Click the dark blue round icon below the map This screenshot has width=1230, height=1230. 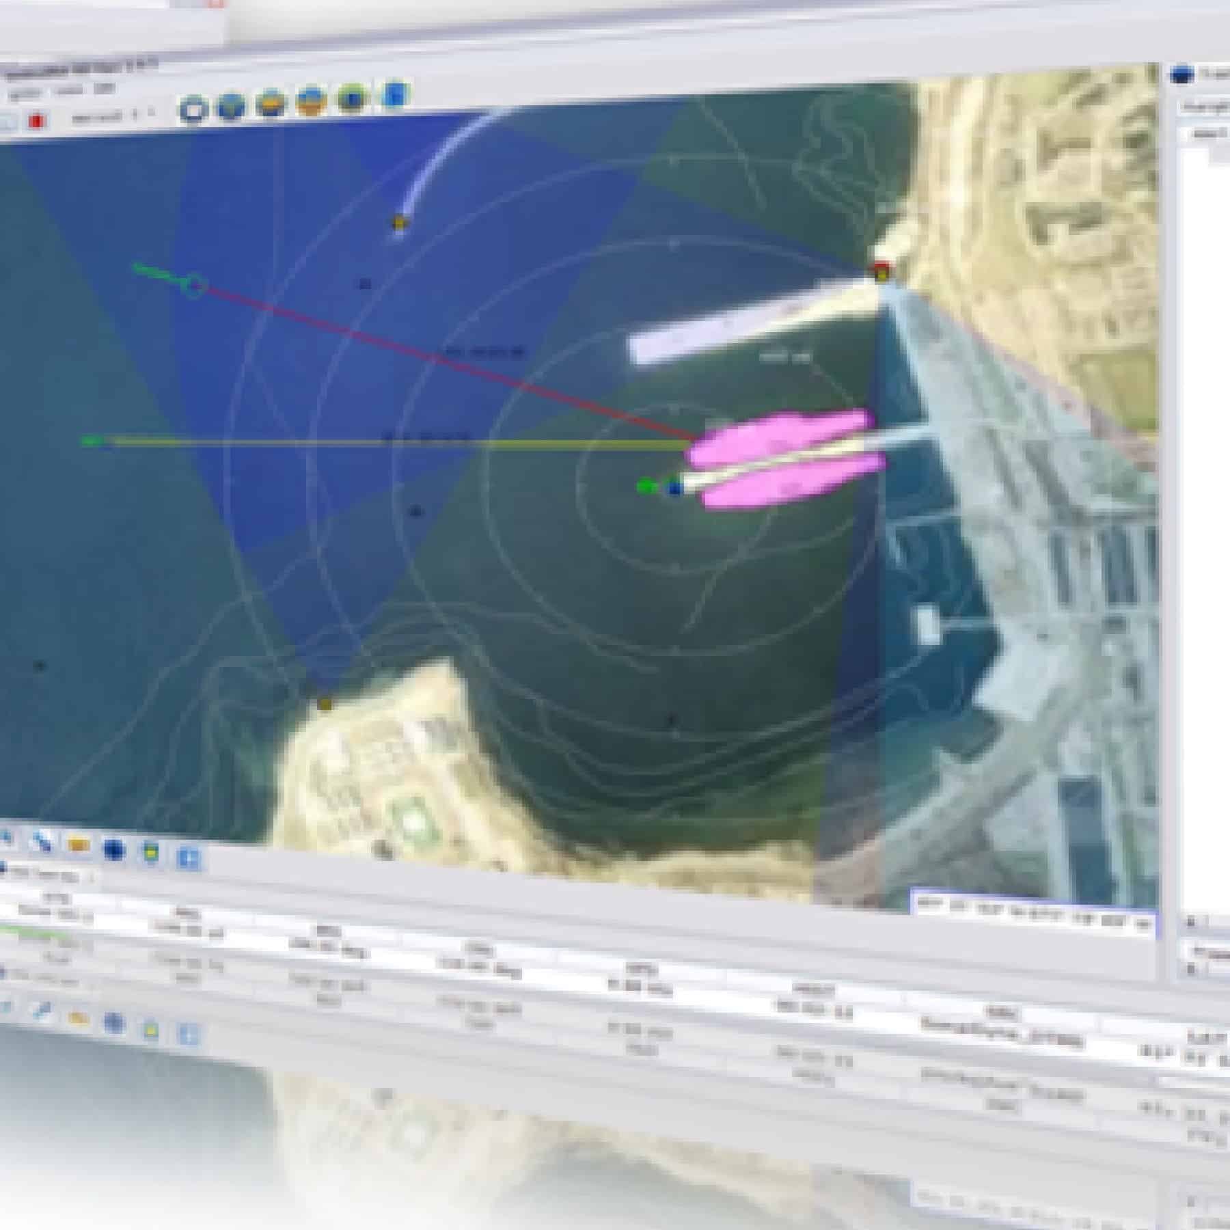114,850
